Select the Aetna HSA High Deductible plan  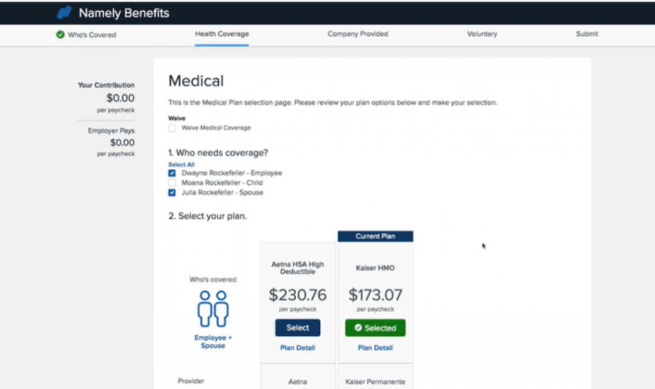tap(297, 328)
